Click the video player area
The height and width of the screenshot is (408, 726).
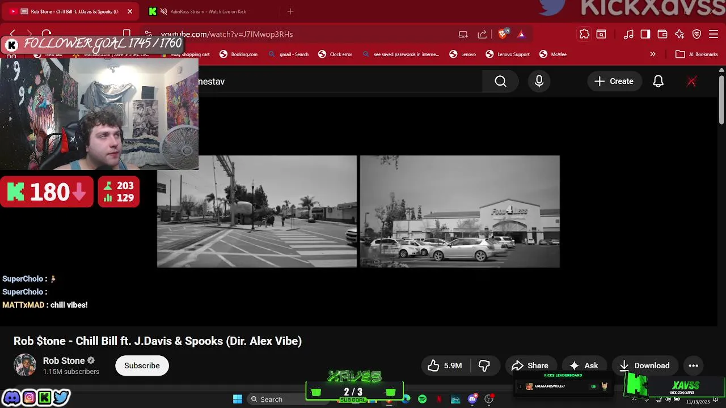pyautogui.click(x=358, y=211)
